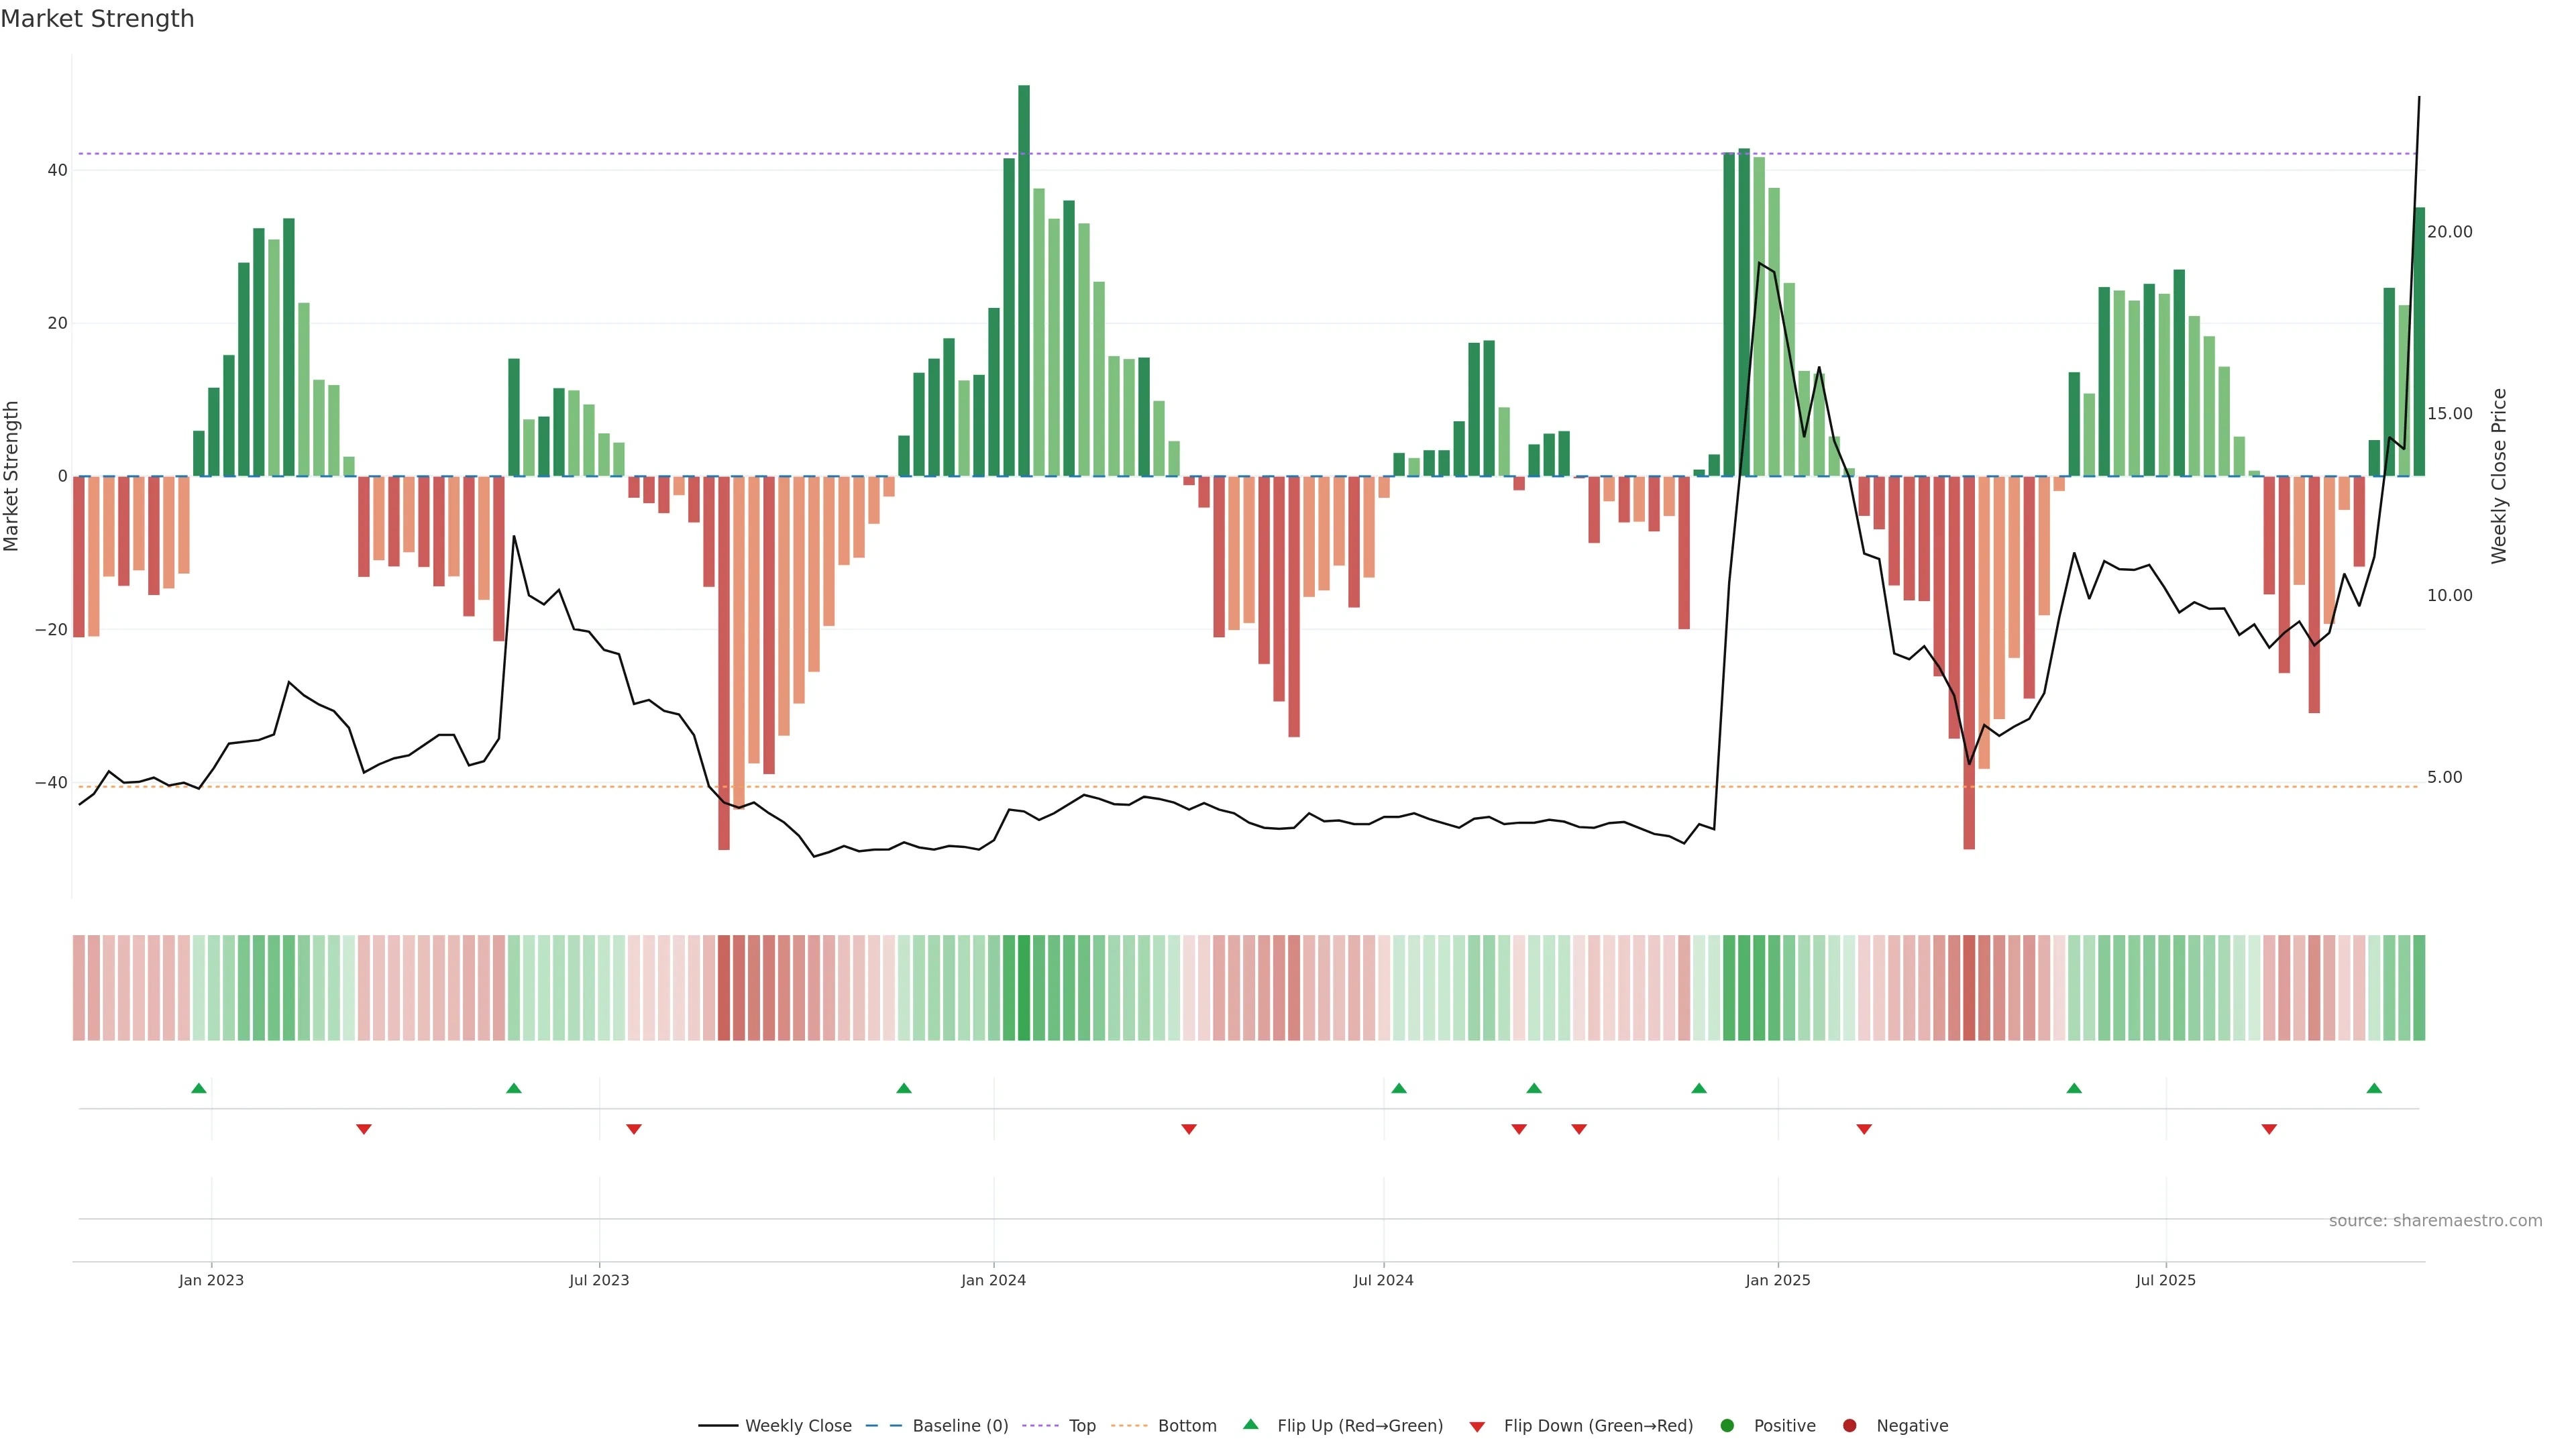Click the Flip Down red triangle legend icon
This screenshot has height=1449, width=2576.
(x=1477, y=1427)
